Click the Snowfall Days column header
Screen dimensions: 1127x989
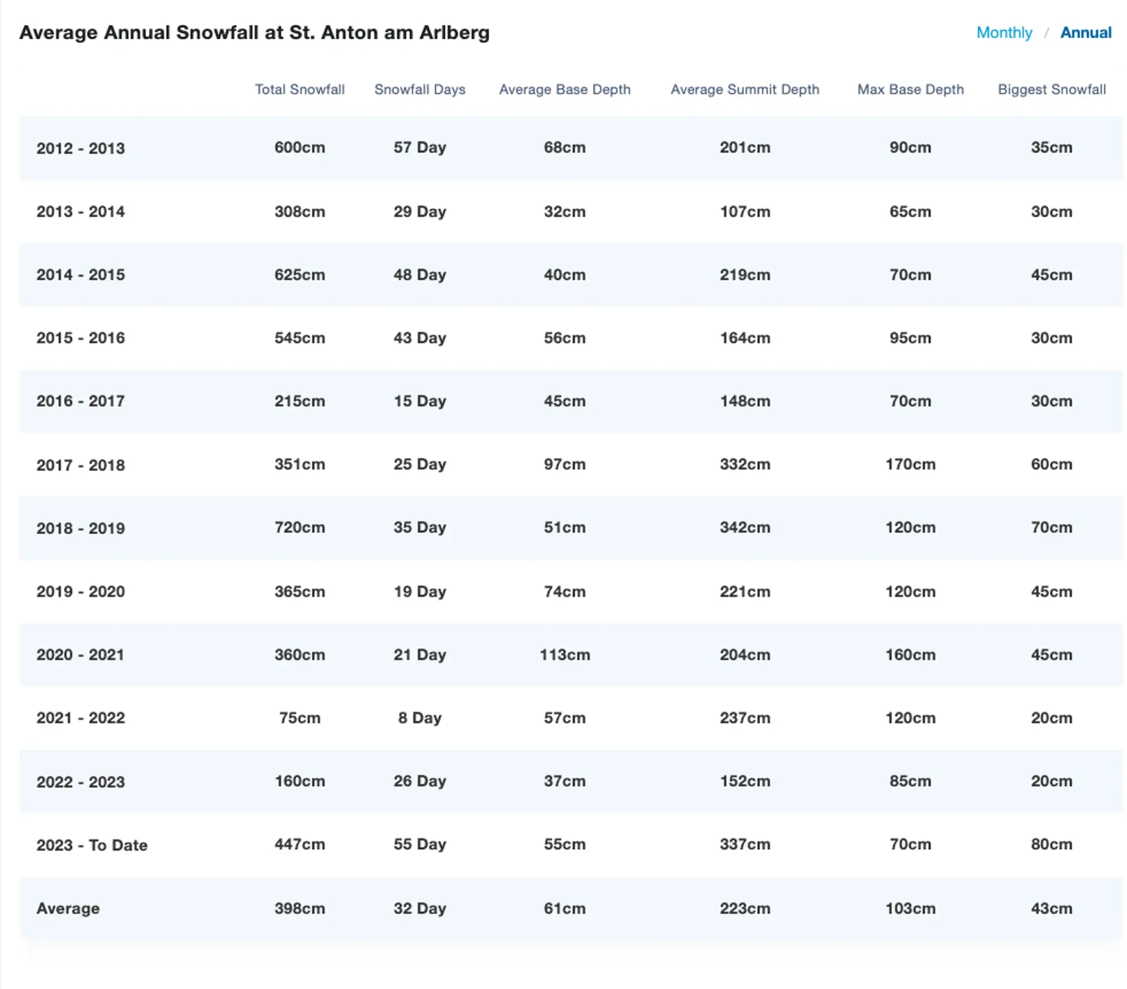click(420, 89)
